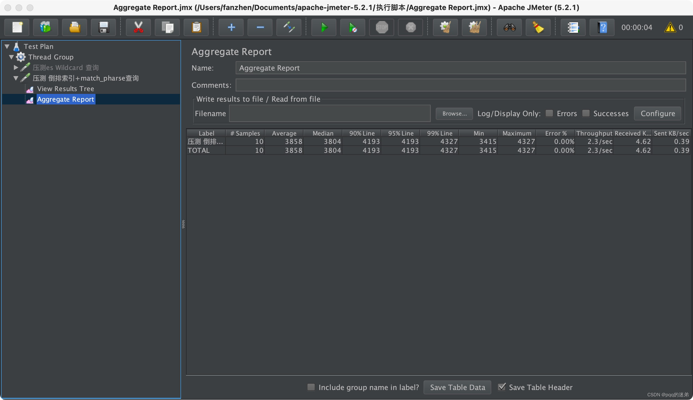Click the 90% Line column header
This screenshot has width=693, height=400.
pos(361,133)
